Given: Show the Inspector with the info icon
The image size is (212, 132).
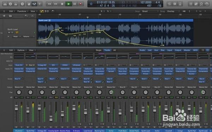Looking at the screenshot, I should point(10,4).
